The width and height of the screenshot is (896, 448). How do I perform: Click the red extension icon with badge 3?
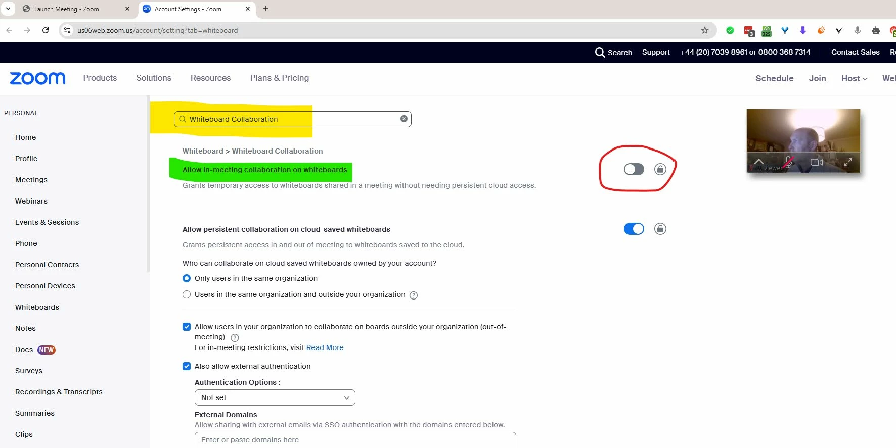tap(749, 31)
